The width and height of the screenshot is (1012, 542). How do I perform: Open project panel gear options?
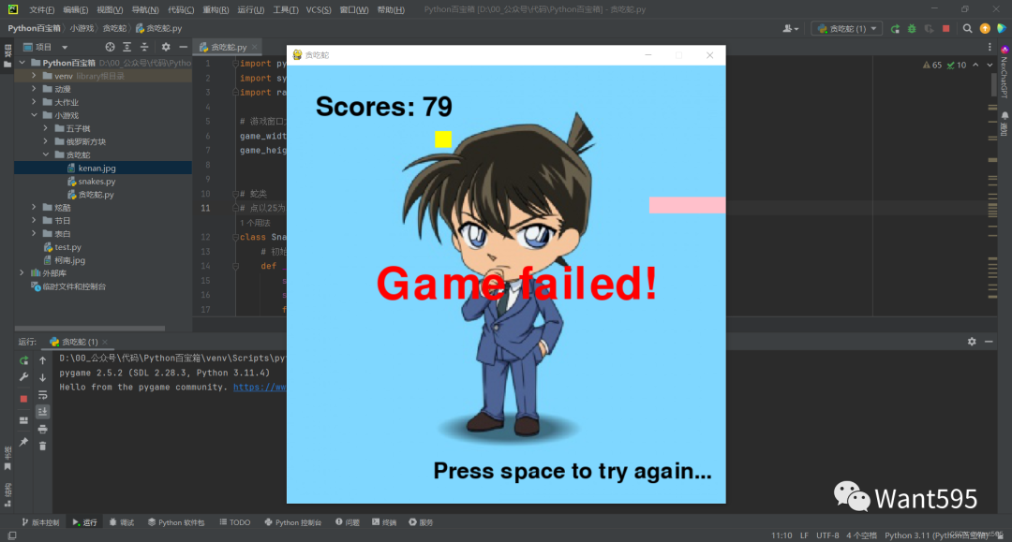point(166,47)
